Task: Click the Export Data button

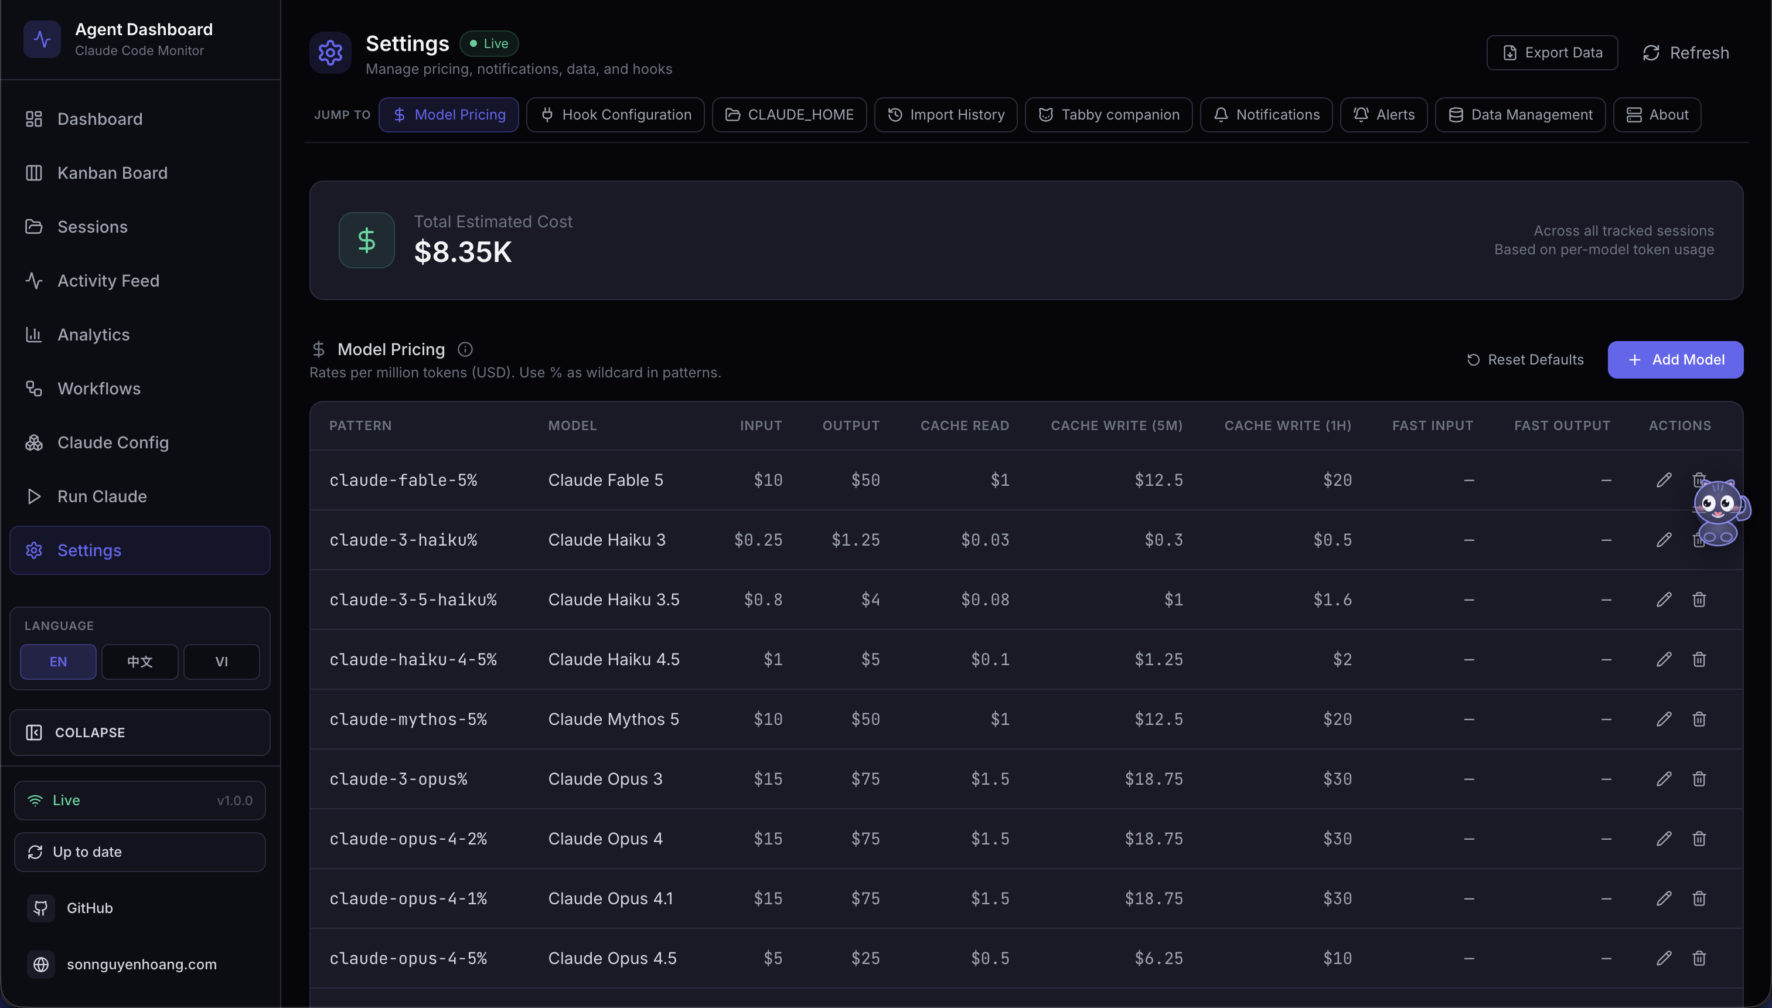Action: click(1552, 53)
